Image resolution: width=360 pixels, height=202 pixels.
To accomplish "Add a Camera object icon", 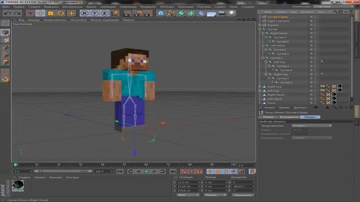I will (x=222, y=13).
